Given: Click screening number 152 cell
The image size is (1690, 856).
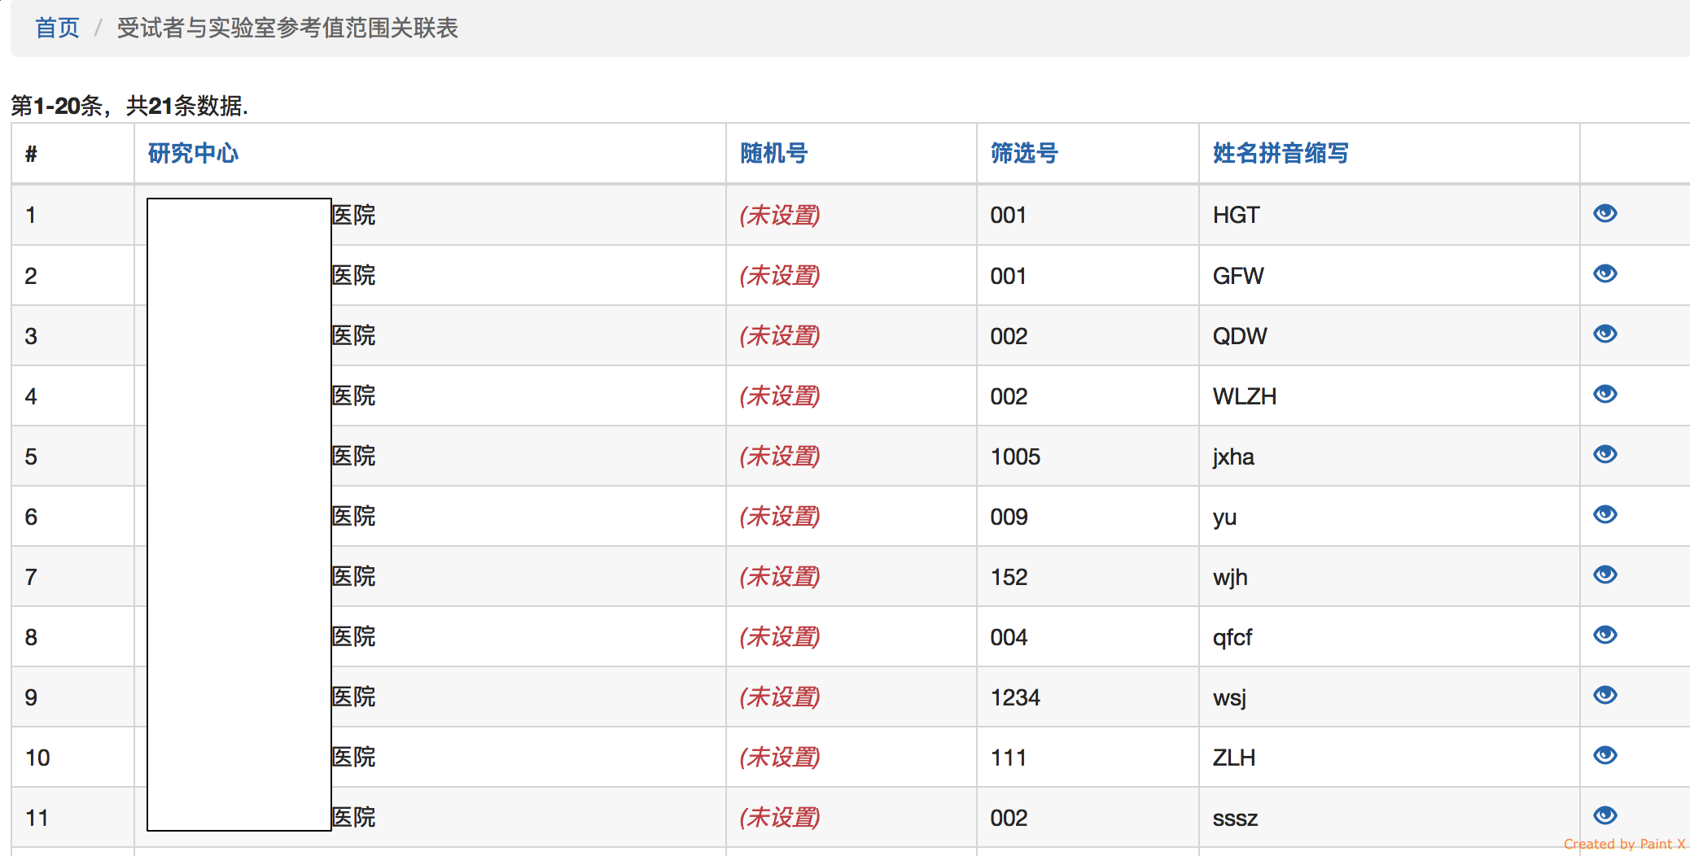Looking at the screenshot, I should coord(1088,577).
